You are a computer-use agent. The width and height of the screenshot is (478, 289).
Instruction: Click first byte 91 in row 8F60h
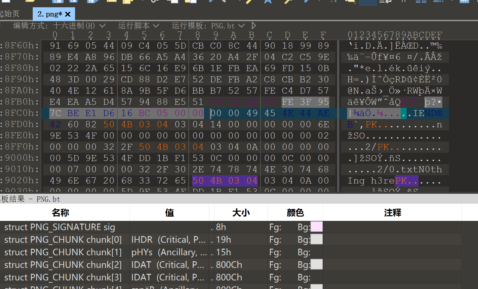(55, 46)
